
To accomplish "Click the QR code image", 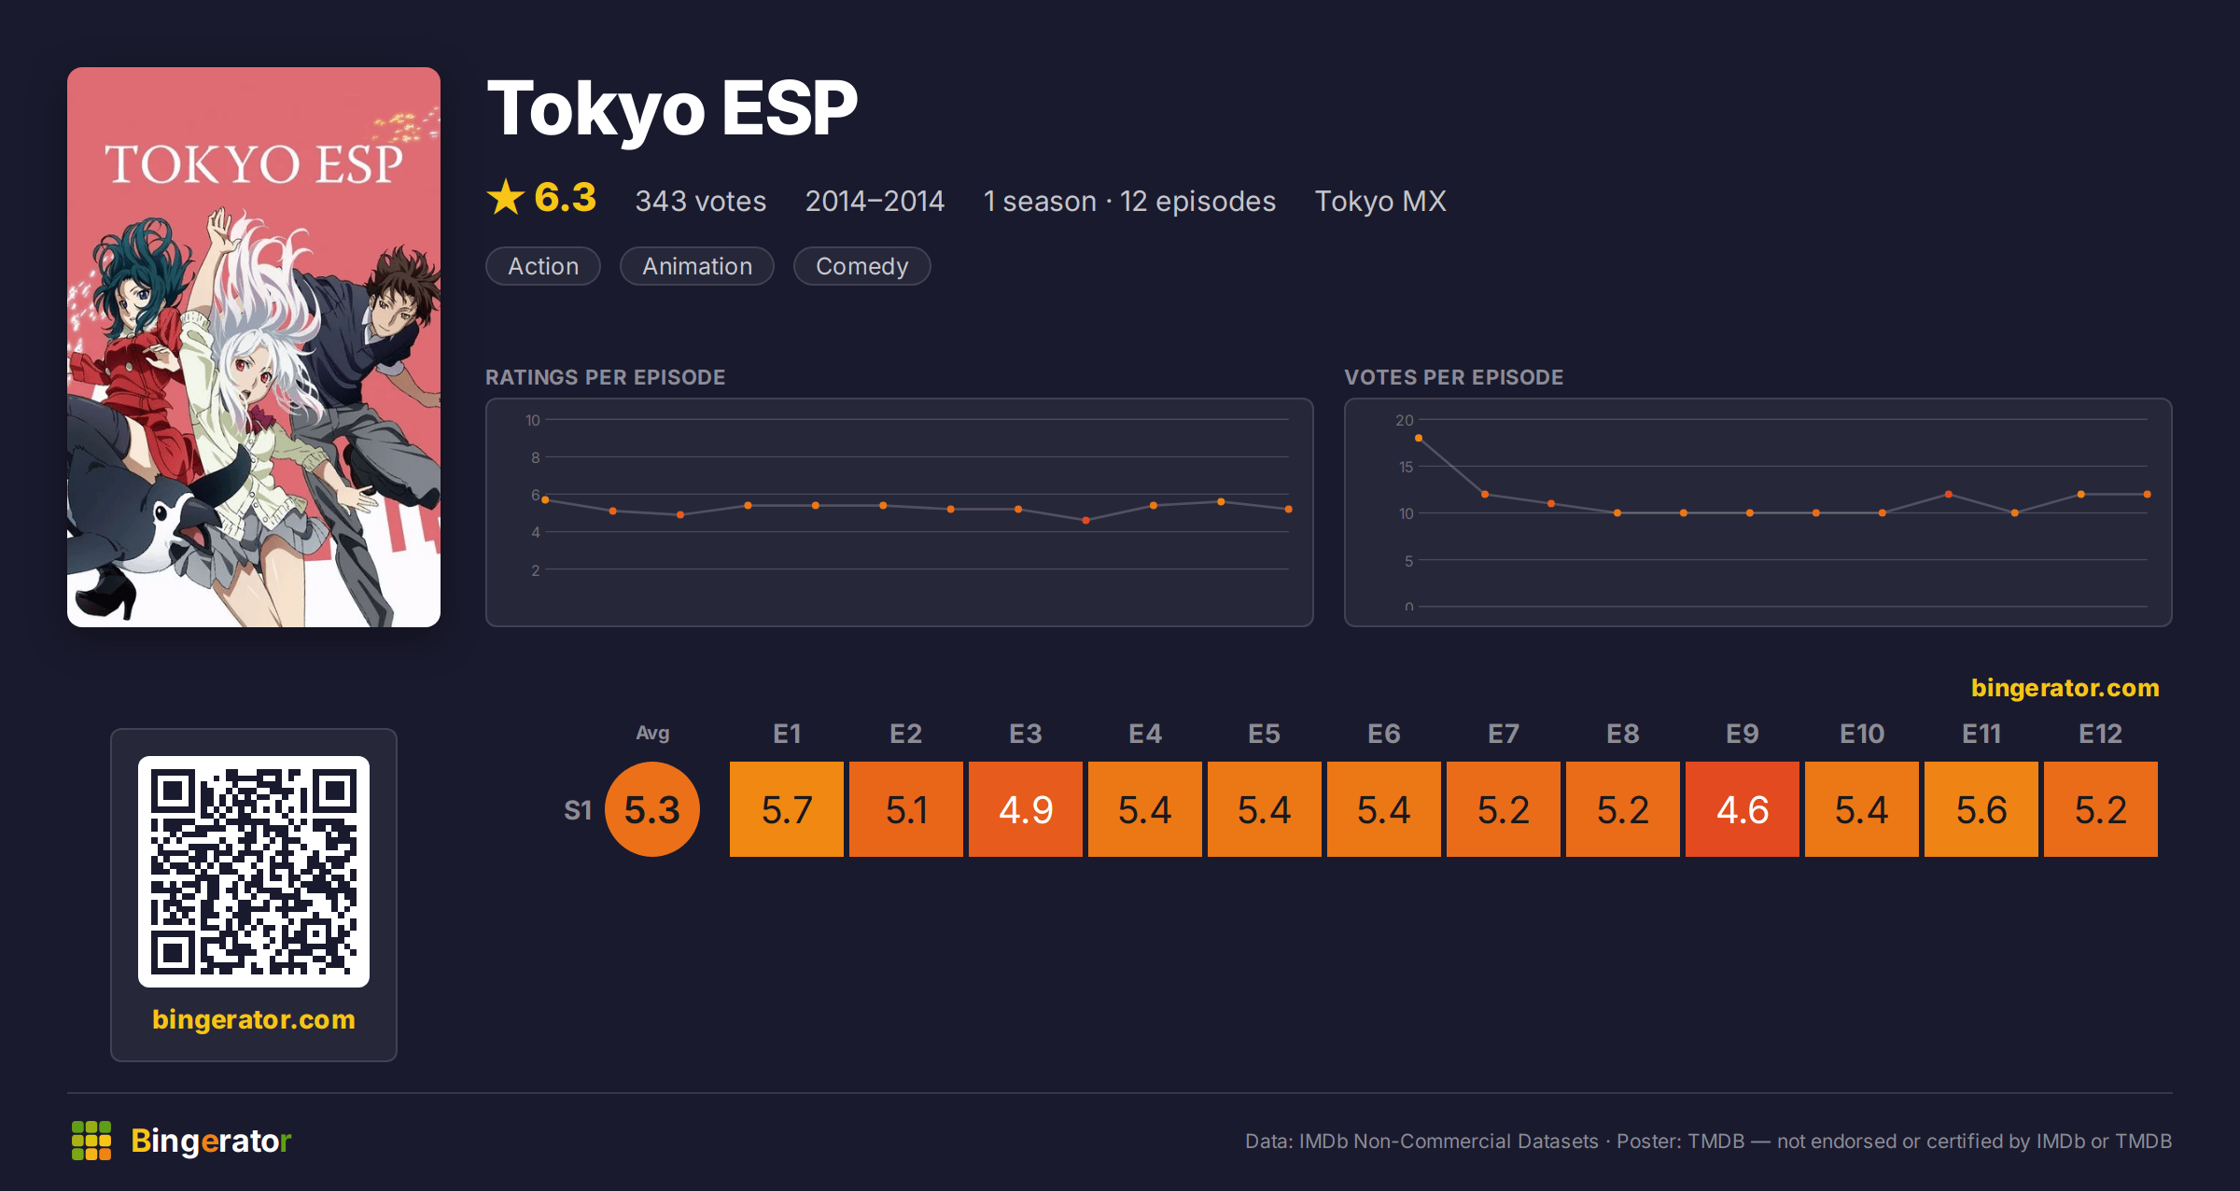I will click(x=254, y=872).
